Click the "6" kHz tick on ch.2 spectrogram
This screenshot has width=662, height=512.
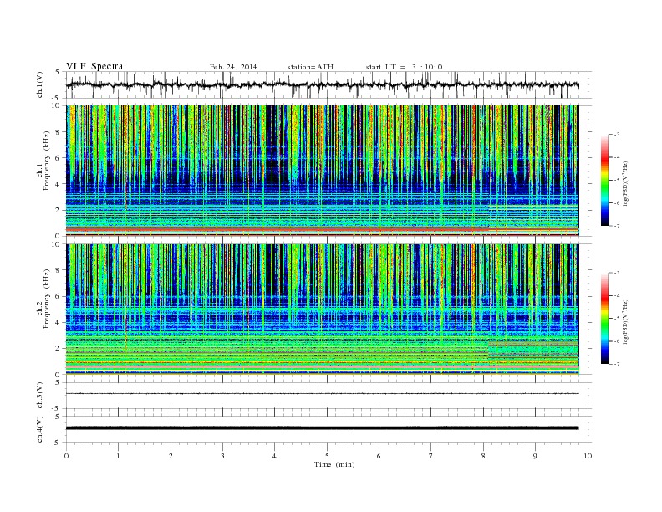coord(58,296)
